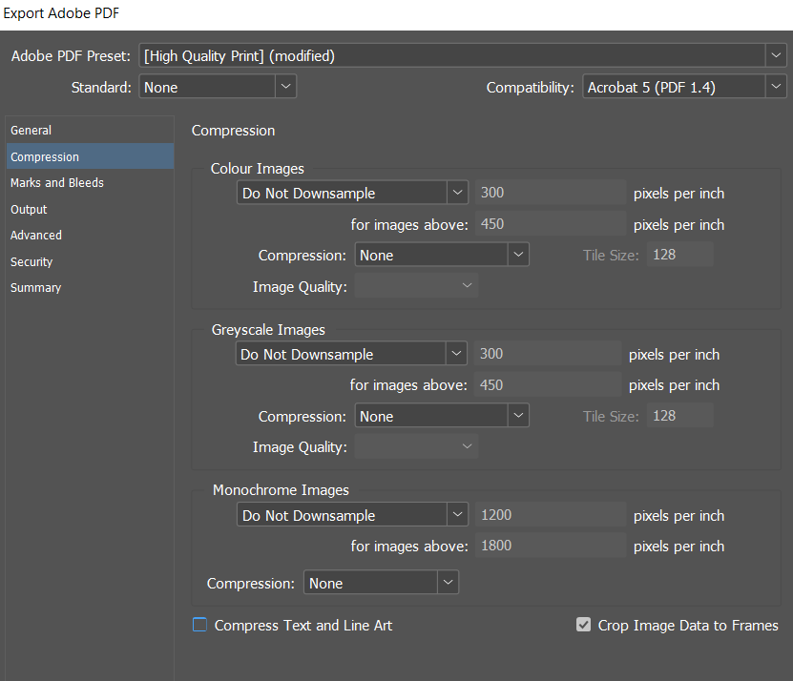Viewport: 793px width, 681px height.
Task: Go to the Advanced settings section
Action: pos(36,236)
